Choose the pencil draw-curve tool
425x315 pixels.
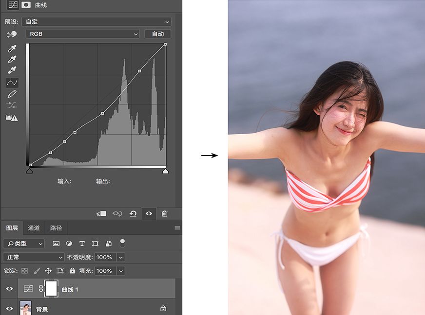[12, 94]
